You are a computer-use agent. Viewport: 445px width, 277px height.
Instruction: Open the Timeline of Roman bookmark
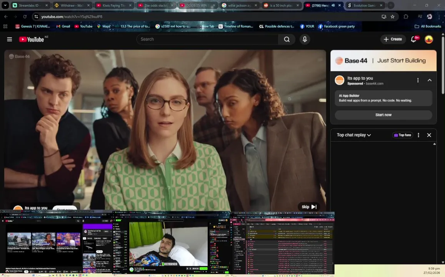235,27
